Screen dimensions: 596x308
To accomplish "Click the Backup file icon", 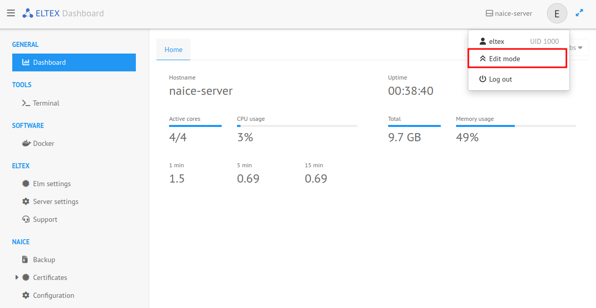I will coord(25,260).
